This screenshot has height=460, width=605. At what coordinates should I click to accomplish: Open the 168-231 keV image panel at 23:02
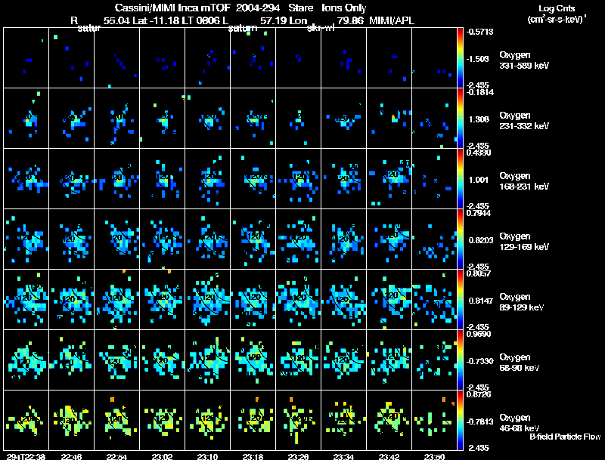click(x=162, y=179)
